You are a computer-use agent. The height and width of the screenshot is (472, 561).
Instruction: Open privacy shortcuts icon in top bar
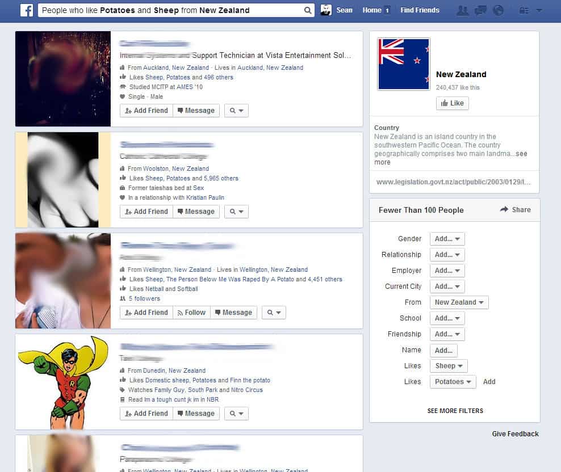(524, 10)
